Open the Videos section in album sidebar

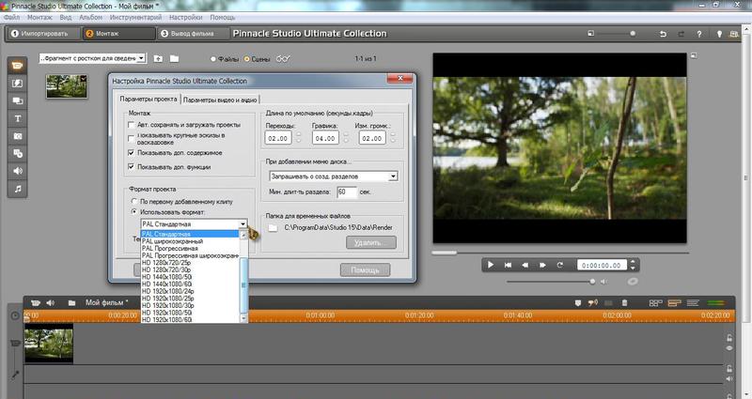click(x=17, y=66)
